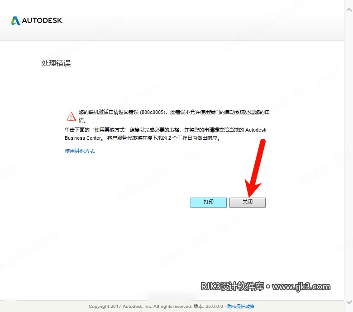Click the red warning triangle icon
The width and height of the screenshot is (353, 312).
click(x=71, y=116)
